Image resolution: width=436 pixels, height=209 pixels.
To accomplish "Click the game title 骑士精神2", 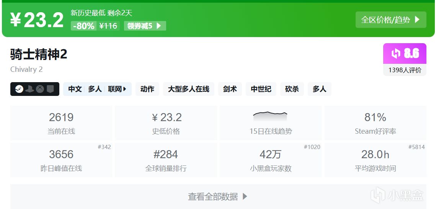I will coord(39,54).
